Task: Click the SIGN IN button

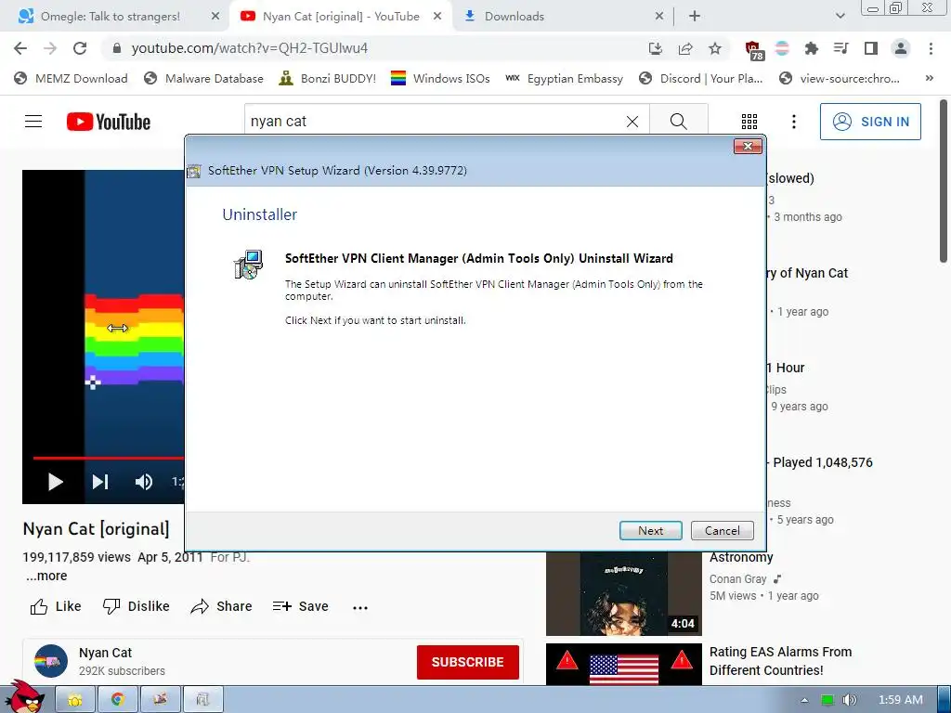Action: 870,122
